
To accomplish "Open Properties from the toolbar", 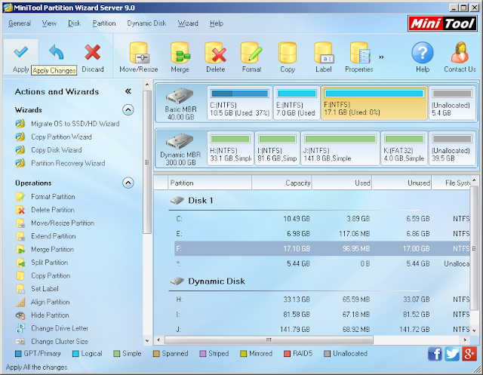I will click(x=359, y=53).
